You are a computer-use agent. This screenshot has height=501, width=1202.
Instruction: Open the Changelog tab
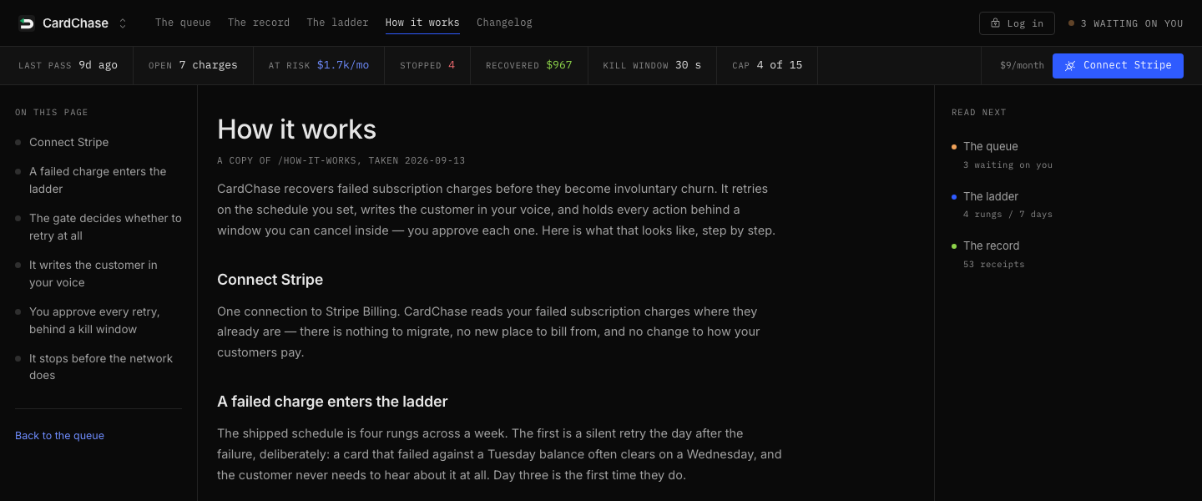[504, 23]
